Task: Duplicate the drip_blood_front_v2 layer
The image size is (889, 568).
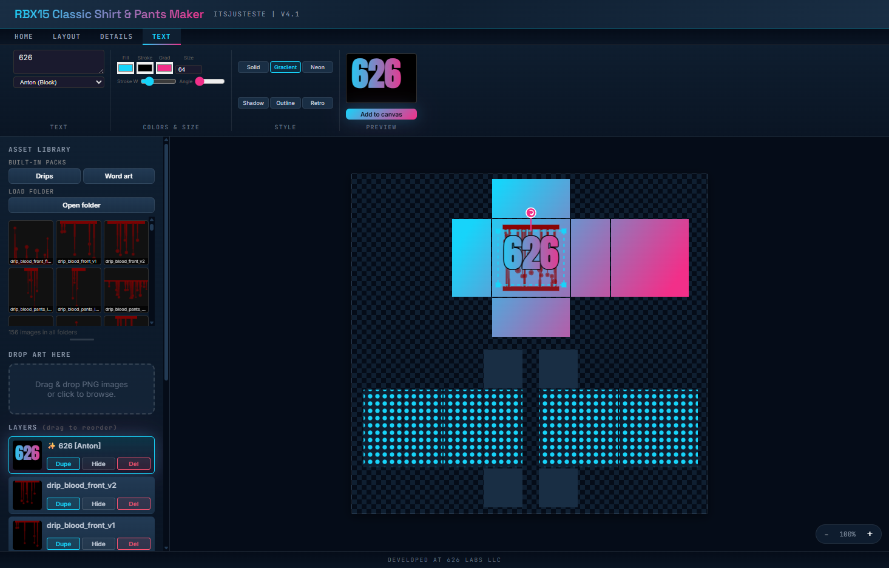Action: click(x=64, y=504)
